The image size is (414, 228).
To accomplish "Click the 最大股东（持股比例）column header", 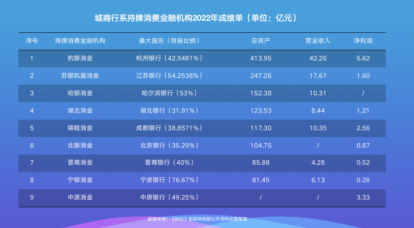I will [x=169, y=41].
